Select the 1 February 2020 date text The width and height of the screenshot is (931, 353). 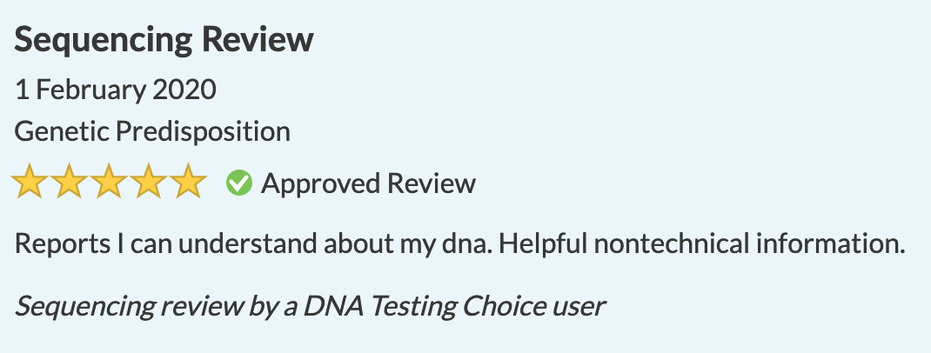pos(115,90)
